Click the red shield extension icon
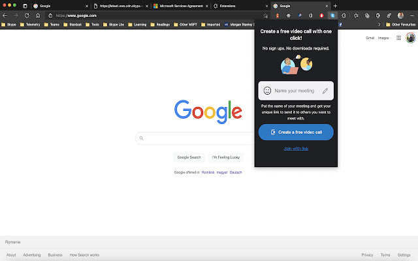 click(x=321, y=16)
